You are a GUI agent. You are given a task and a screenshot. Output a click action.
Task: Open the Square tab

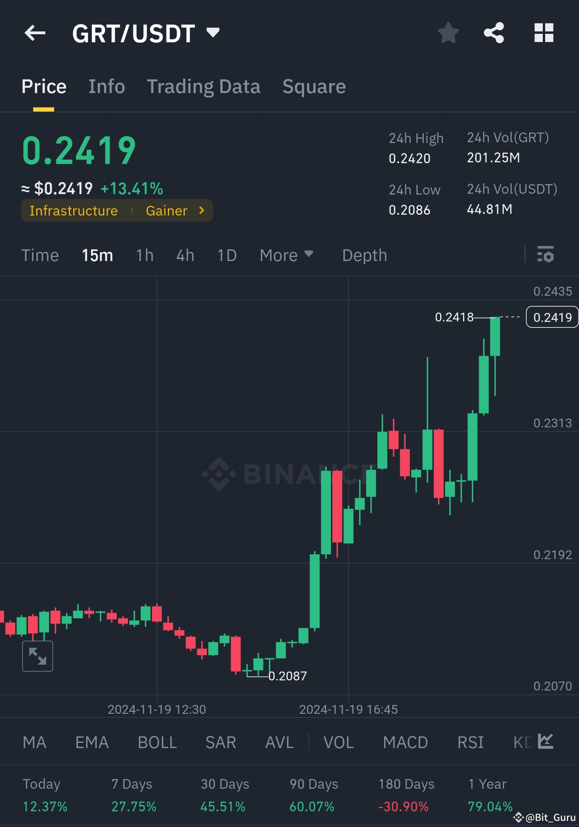314,87
